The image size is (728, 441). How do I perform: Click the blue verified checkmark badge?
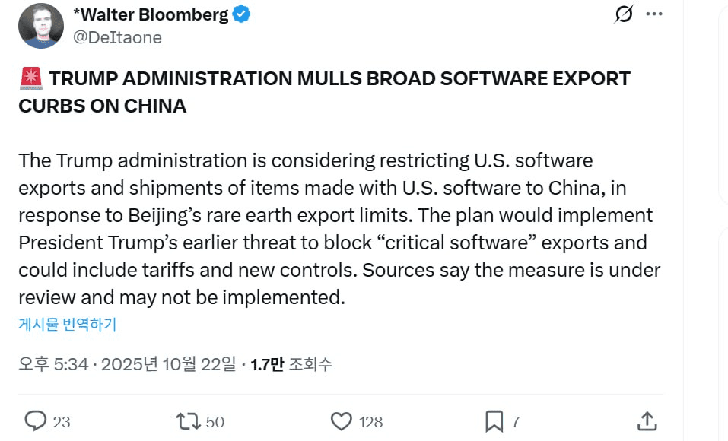(243, 14)
